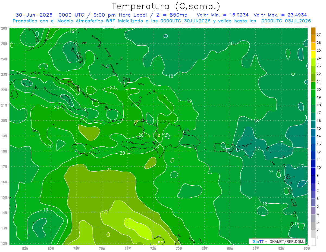Pick the 13N latitude label
The image size is (326, 252).
coord(4,228)
